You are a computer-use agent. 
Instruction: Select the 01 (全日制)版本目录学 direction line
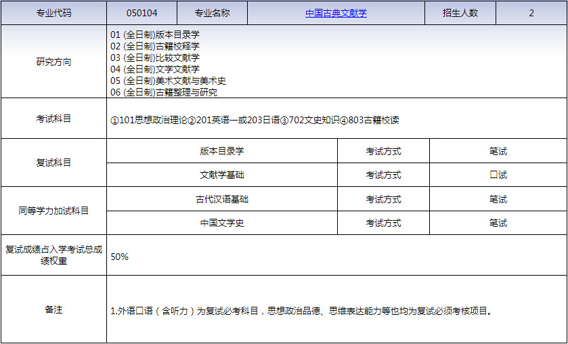pos(155,35)
